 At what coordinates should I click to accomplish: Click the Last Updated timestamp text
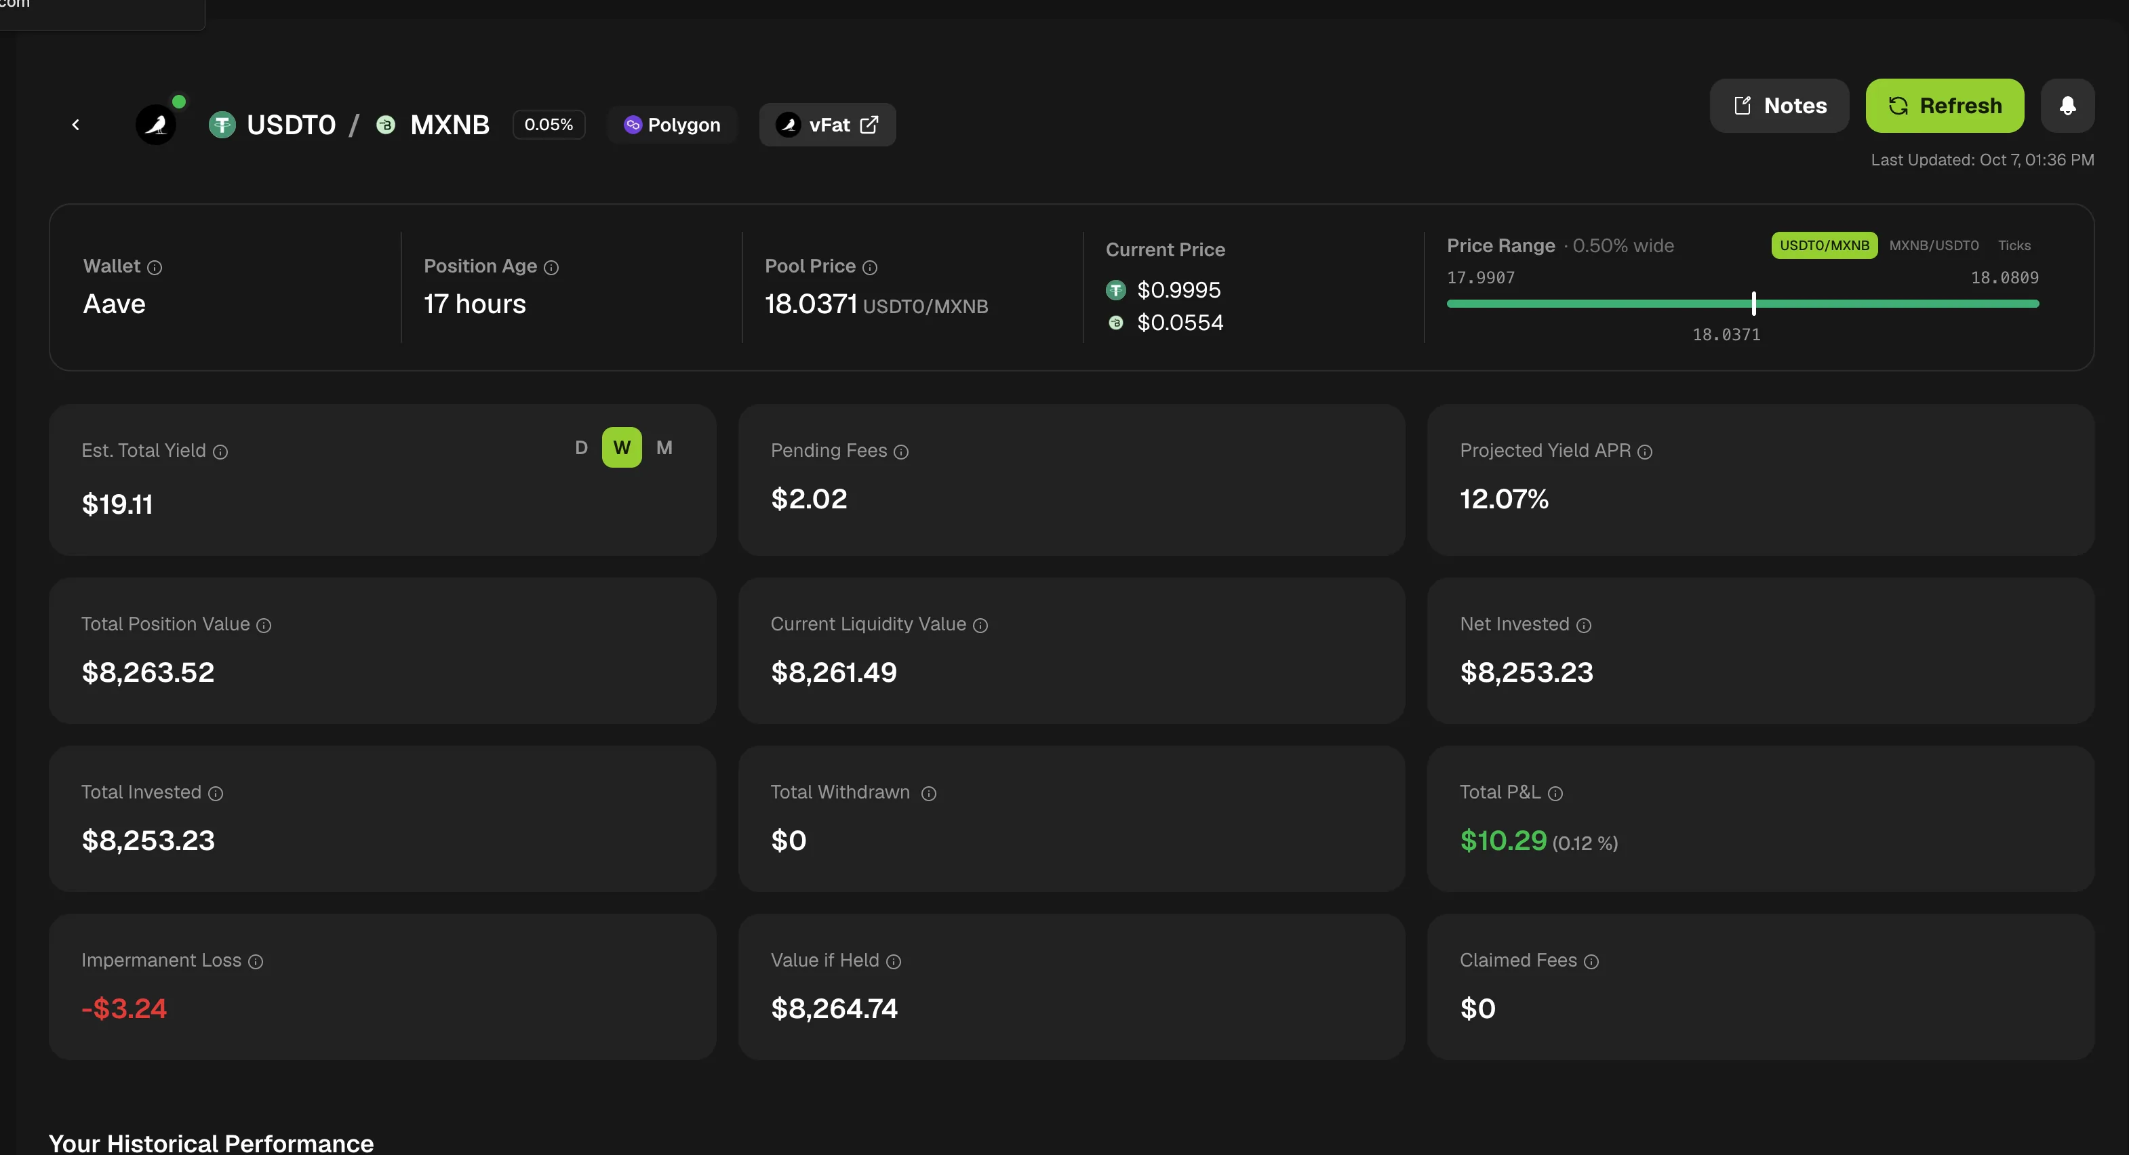pyautogui.click(x=1982, y=159)
